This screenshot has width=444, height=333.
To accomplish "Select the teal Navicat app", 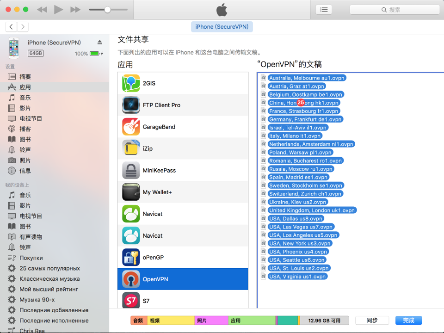I will tap(183, 235).
